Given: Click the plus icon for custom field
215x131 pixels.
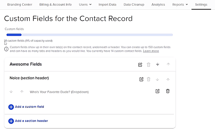Looking at the screenshot, I should [x=11, y=107].
